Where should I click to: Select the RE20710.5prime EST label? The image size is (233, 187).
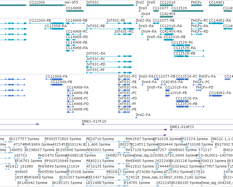[x=100, y=139]
